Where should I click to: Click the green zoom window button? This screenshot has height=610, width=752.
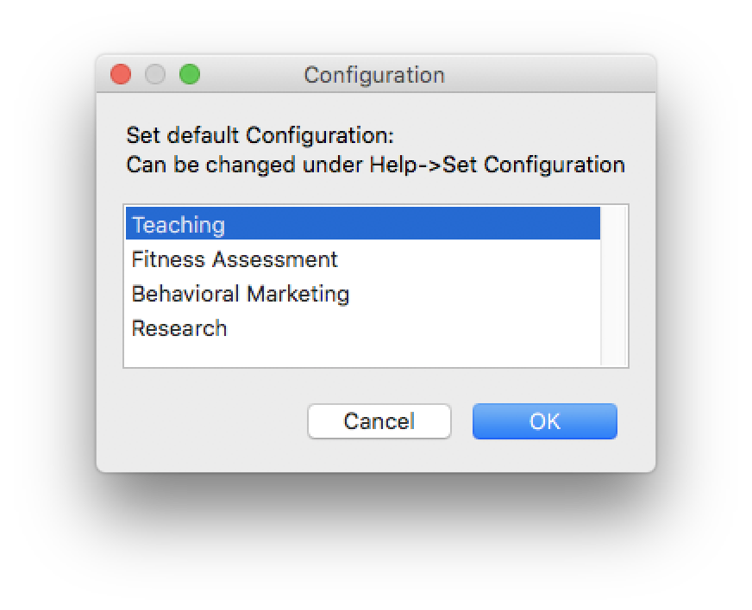click(190, 75)
